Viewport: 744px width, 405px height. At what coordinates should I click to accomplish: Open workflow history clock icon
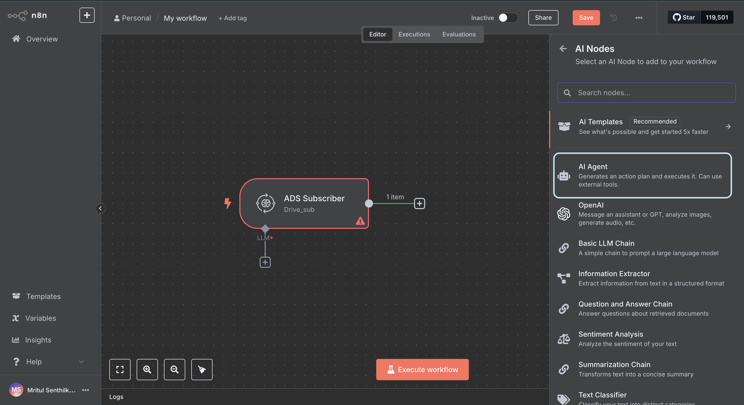coord(613,18)
